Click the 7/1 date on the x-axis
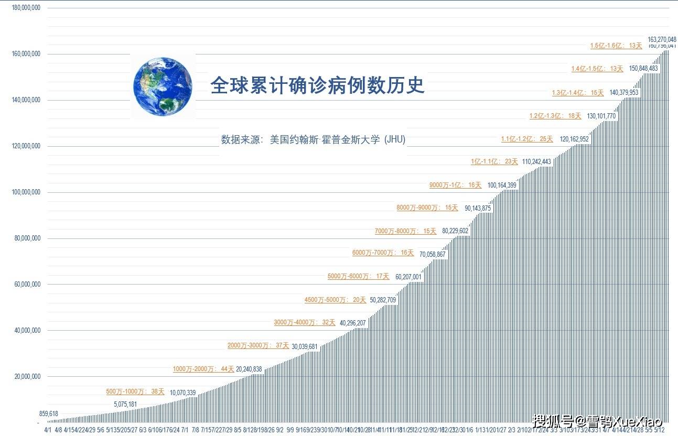The height and width of the screenshot is (436, 678). (x=185, y=430)
